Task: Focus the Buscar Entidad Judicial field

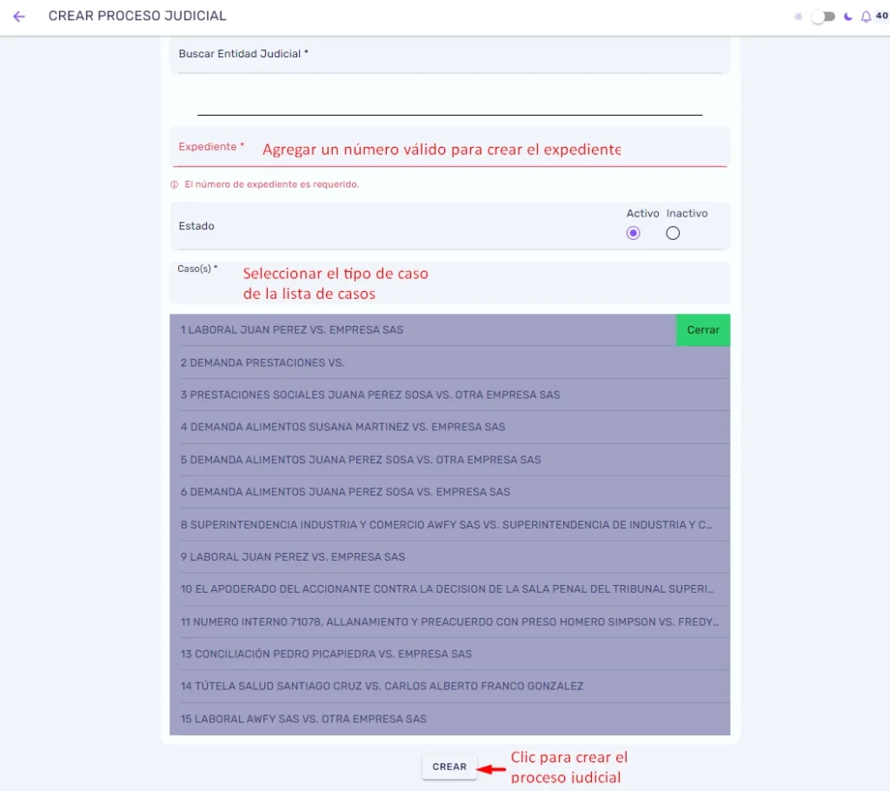Action: click(x=449, y=55)
